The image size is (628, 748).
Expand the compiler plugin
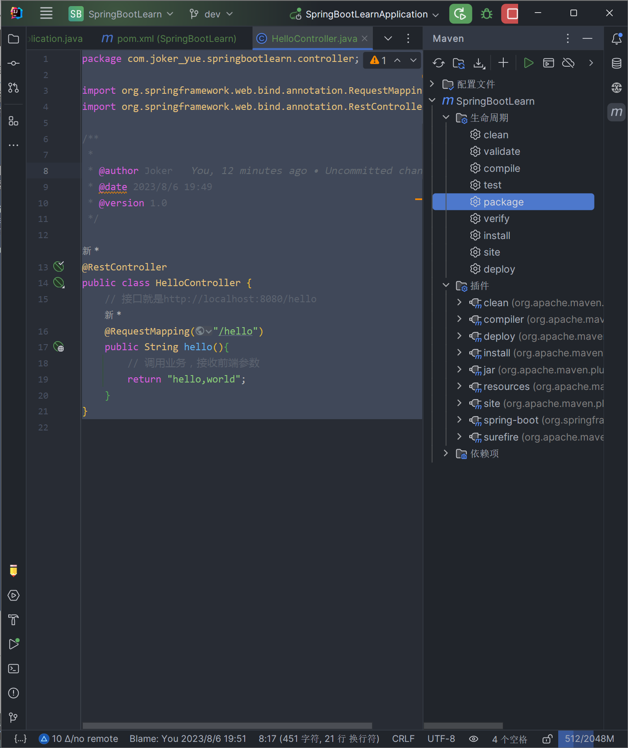[459, 319]
